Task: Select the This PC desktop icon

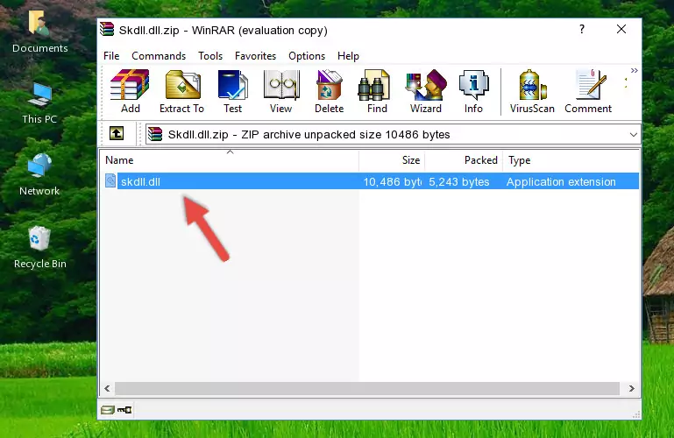Action: pyautogui.click(x=39, y=103)
